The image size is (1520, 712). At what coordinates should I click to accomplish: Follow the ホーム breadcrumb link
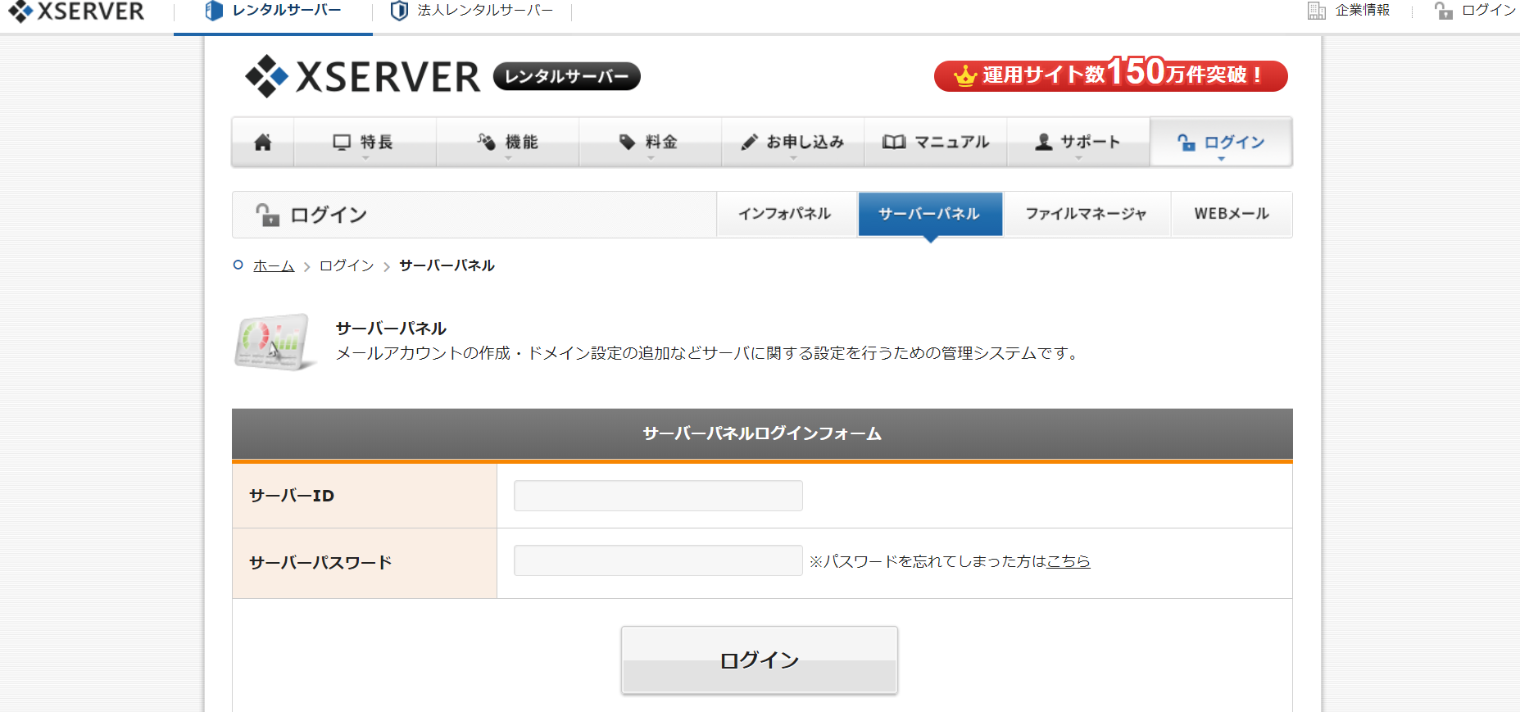tap(274, 265)
